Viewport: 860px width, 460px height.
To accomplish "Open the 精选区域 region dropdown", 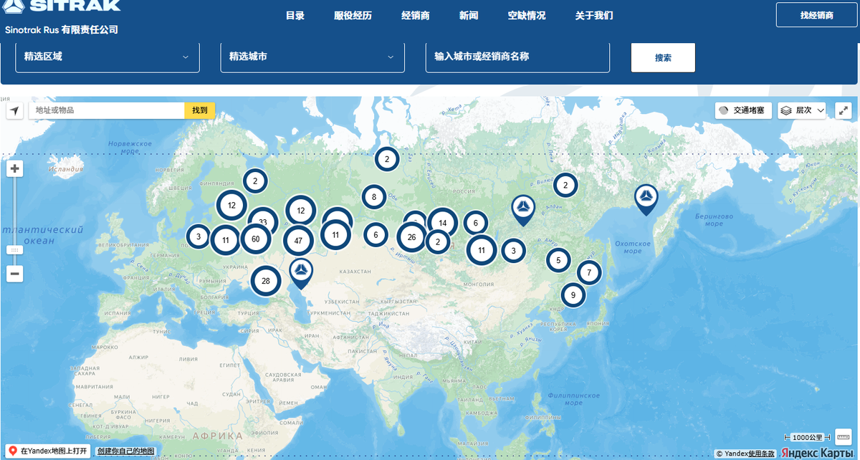I will point(107,57).
